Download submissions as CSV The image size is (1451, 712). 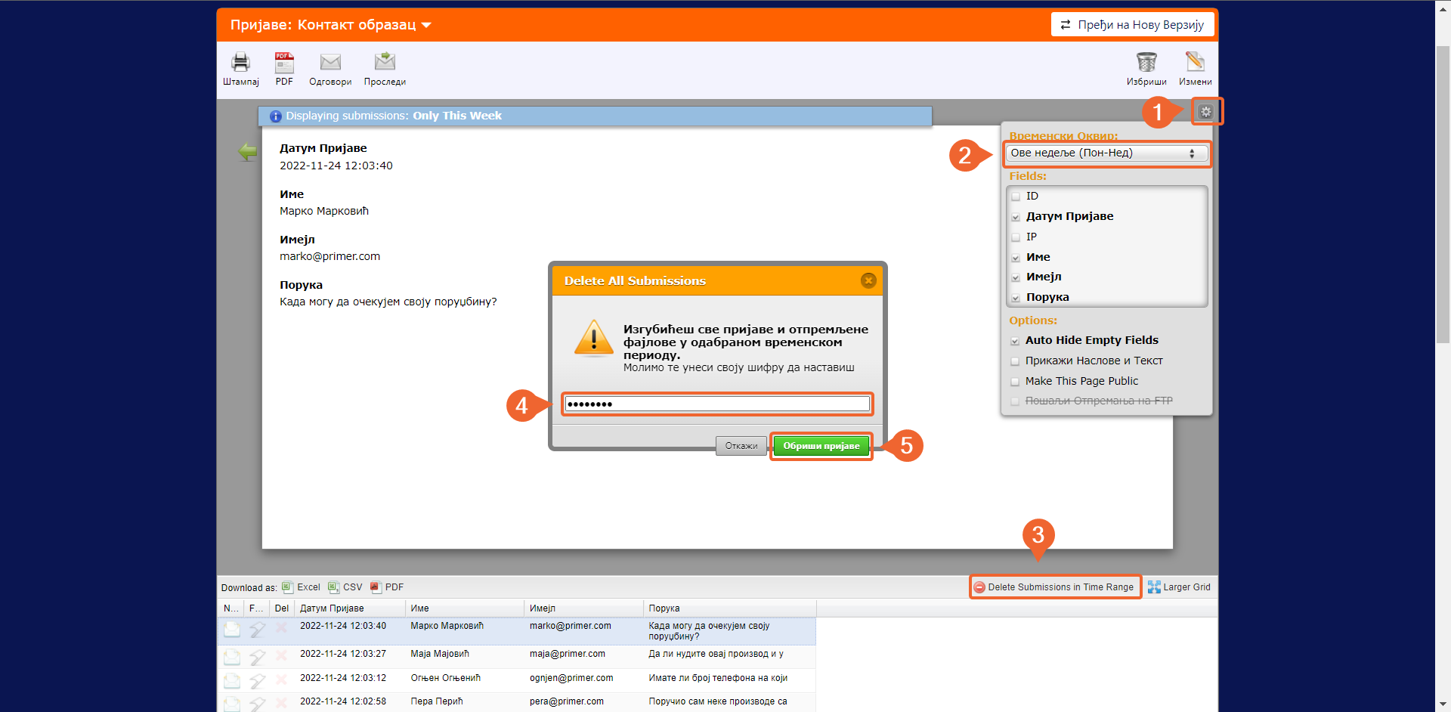pos(345,587)
